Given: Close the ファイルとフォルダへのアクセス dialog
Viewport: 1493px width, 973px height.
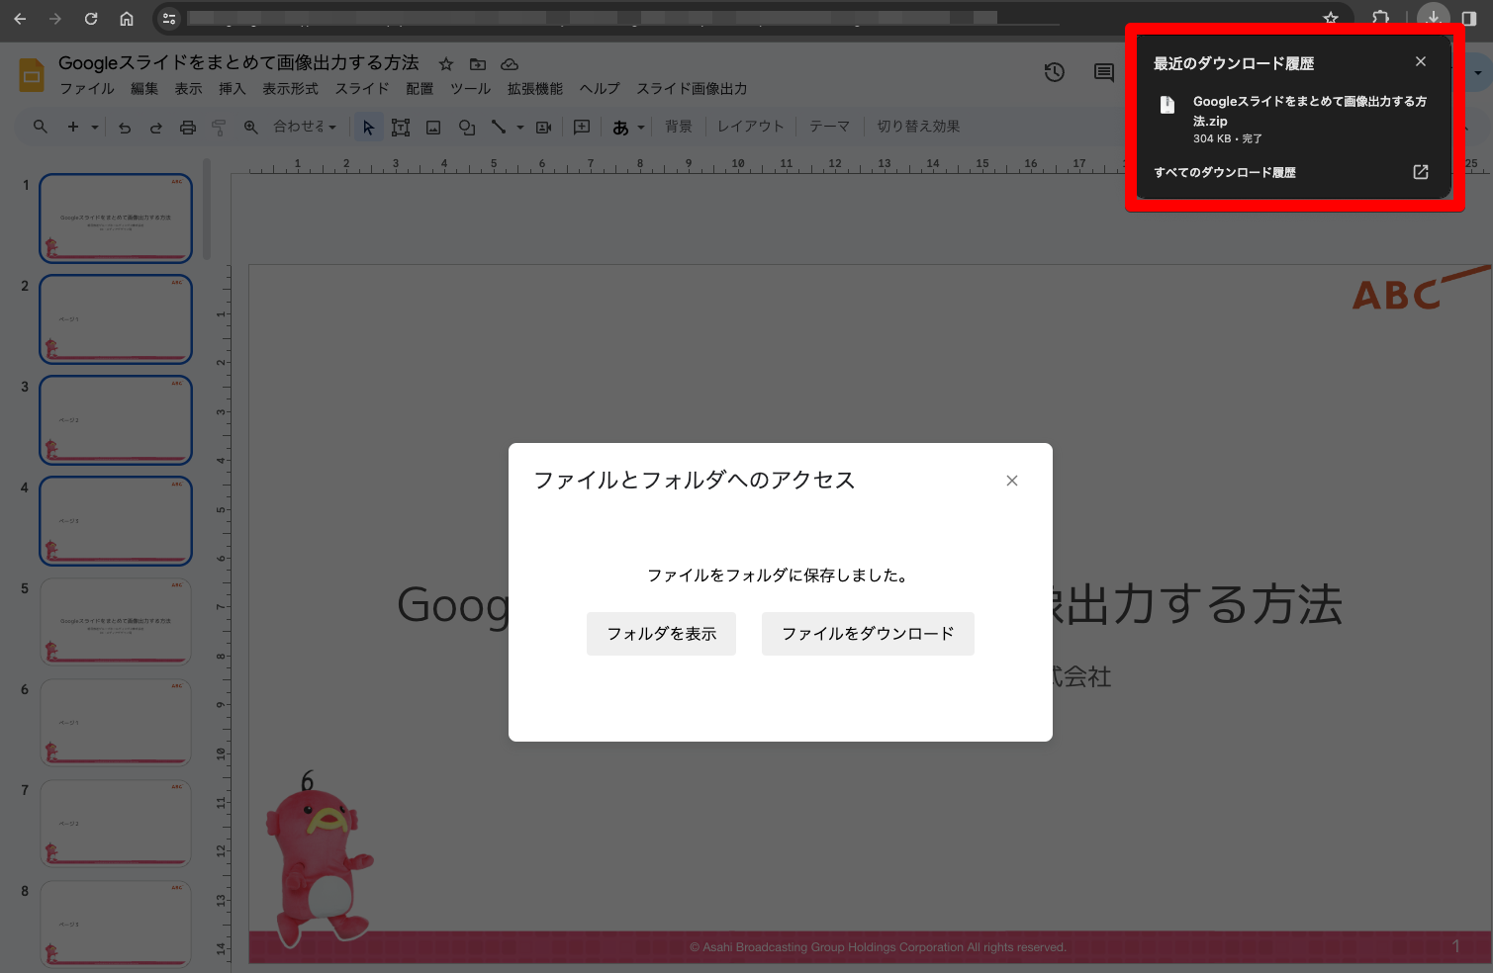Looking at the screenshot, I should point(1011,481).
